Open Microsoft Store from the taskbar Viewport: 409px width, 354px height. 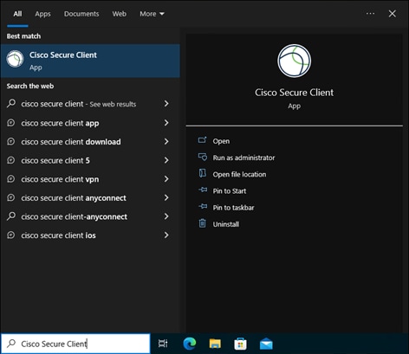240,344
